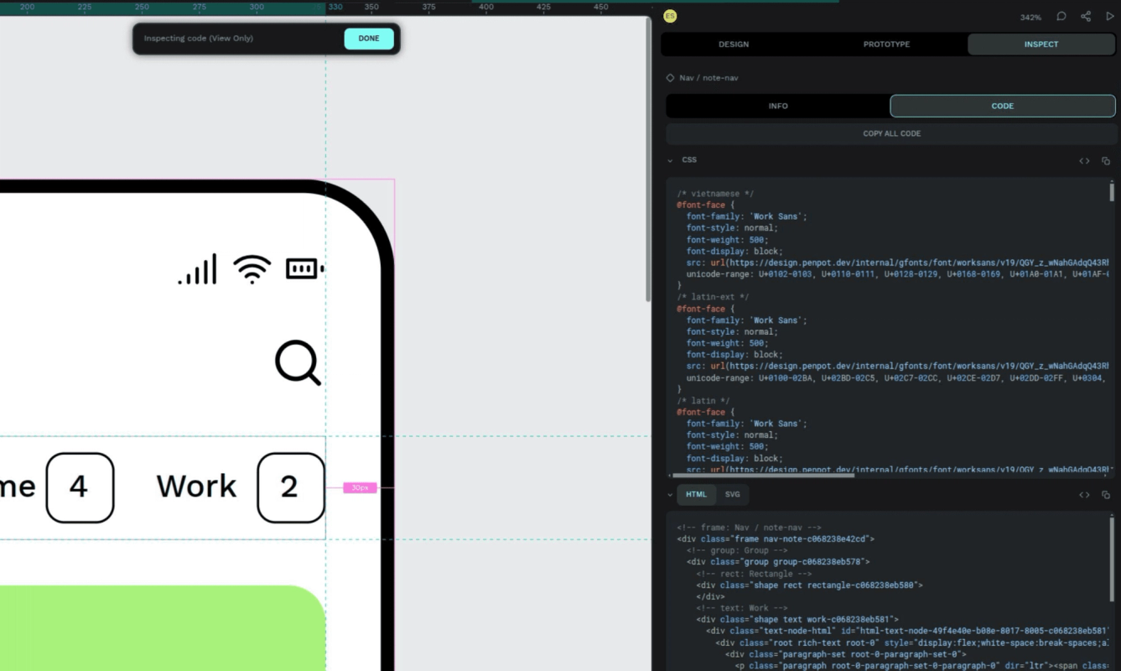
Task: Copy the CSS code to clipboard
Action: tap(1106, 161)
